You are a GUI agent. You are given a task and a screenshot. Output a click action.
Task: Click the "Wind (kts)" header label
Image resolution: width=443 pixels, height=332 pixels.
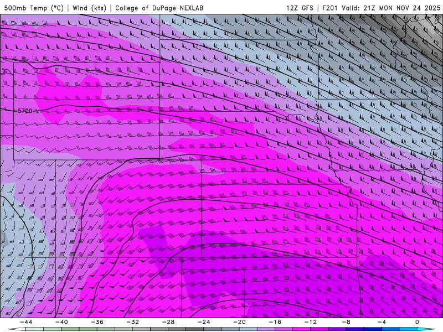point(89,8)
